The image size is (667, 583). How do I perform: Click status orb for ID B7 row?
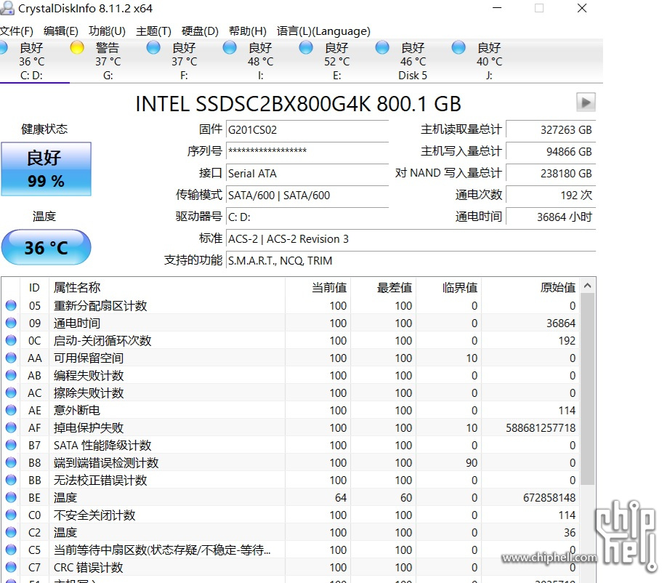tap(11, 445)
